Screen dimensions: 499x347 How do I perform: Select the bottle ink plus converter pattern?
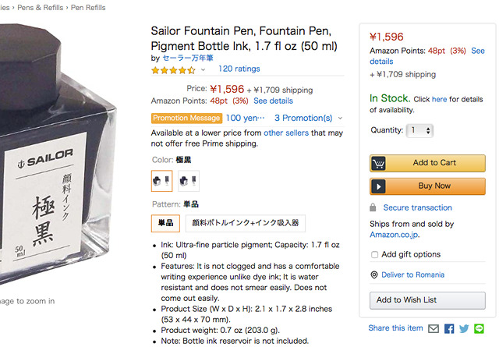[245, 223]
